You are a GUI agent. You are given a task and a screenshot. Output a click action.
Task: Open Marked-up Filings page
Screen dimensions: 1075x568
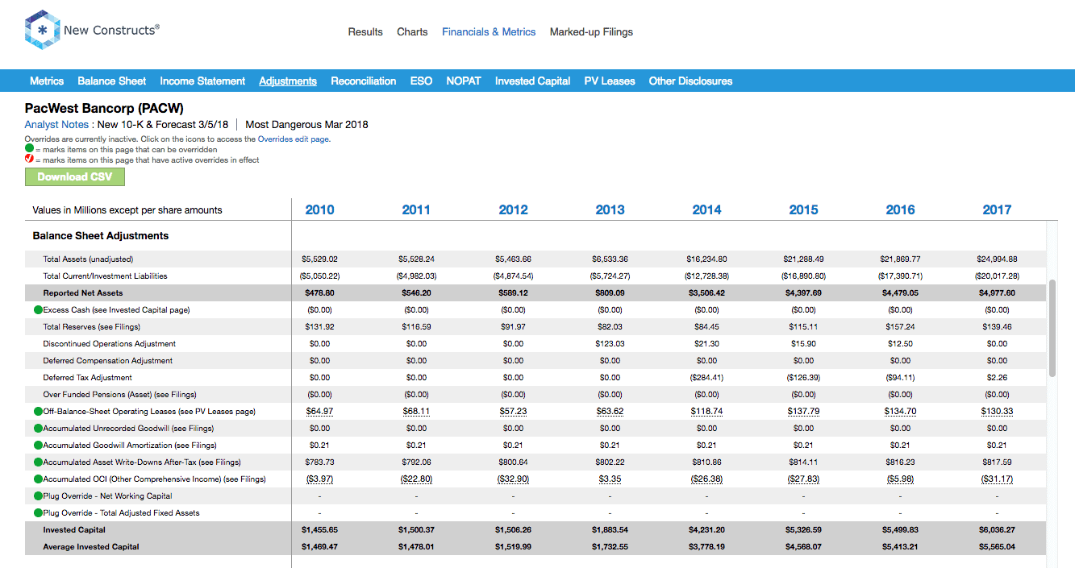[591, 32]
